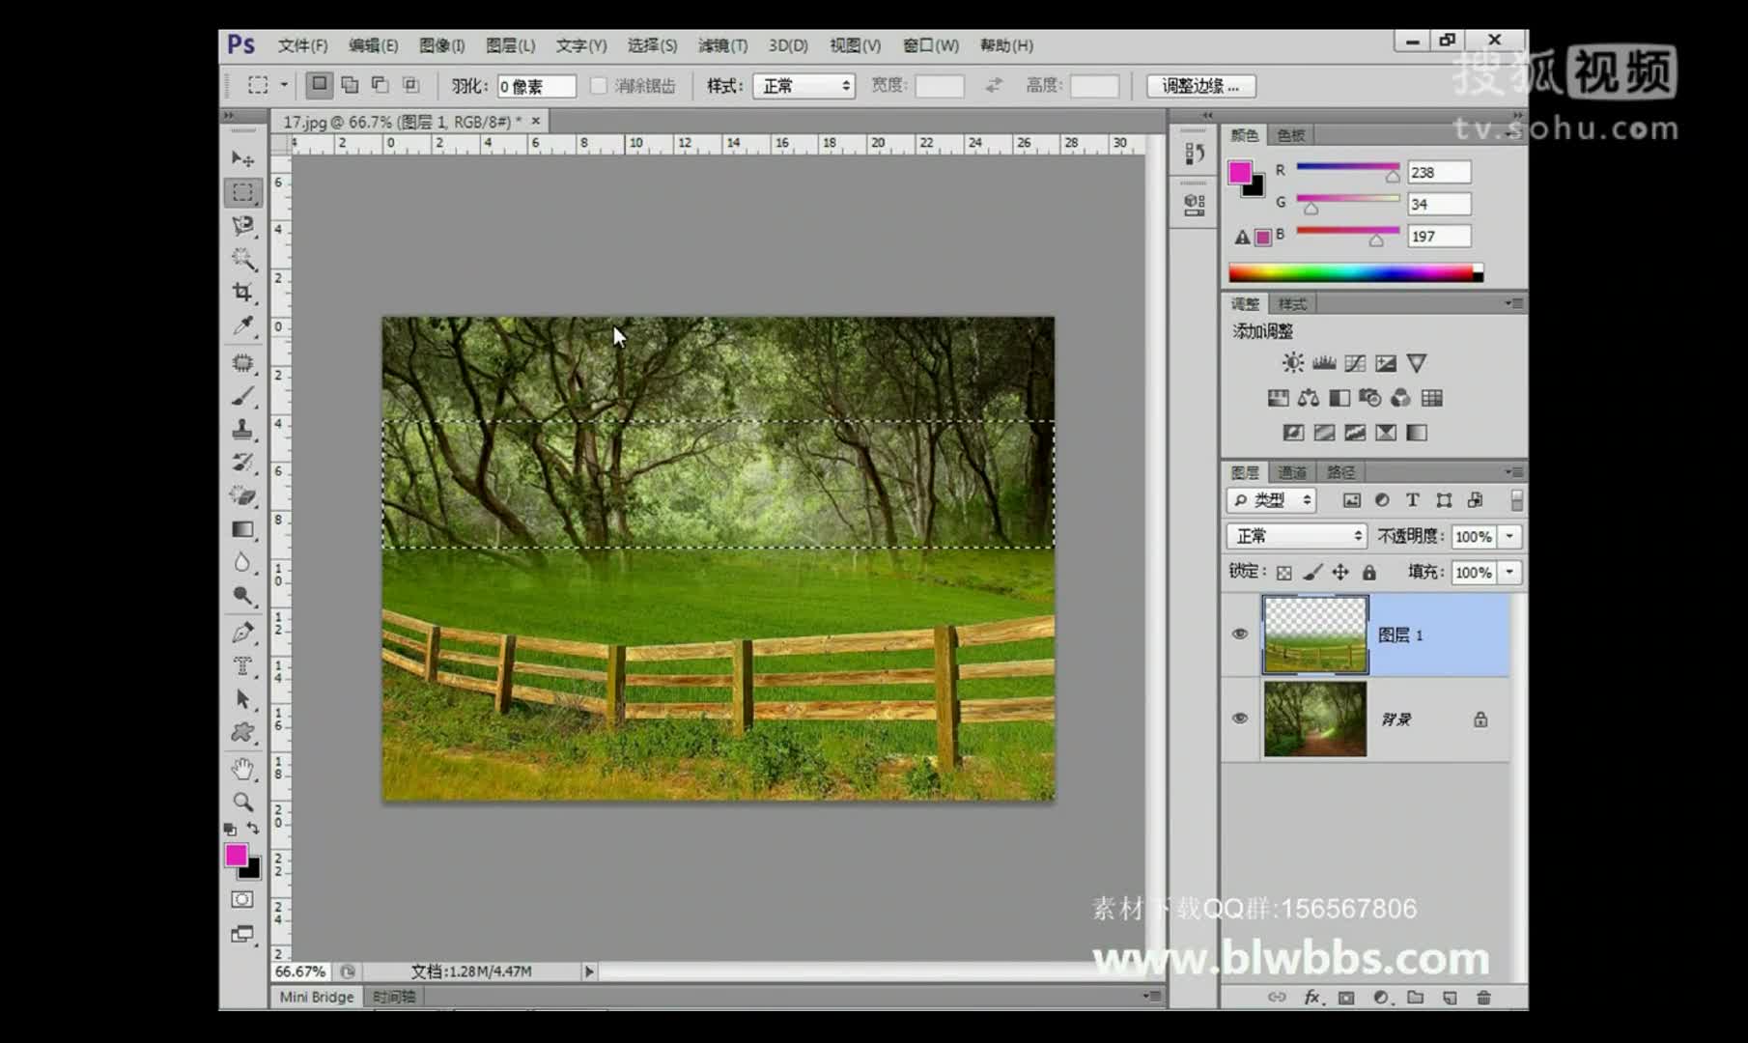Switch to the 通道 tab
The width and height of the screenshot is (1748, 1043).
click(x=1291, y=472)
